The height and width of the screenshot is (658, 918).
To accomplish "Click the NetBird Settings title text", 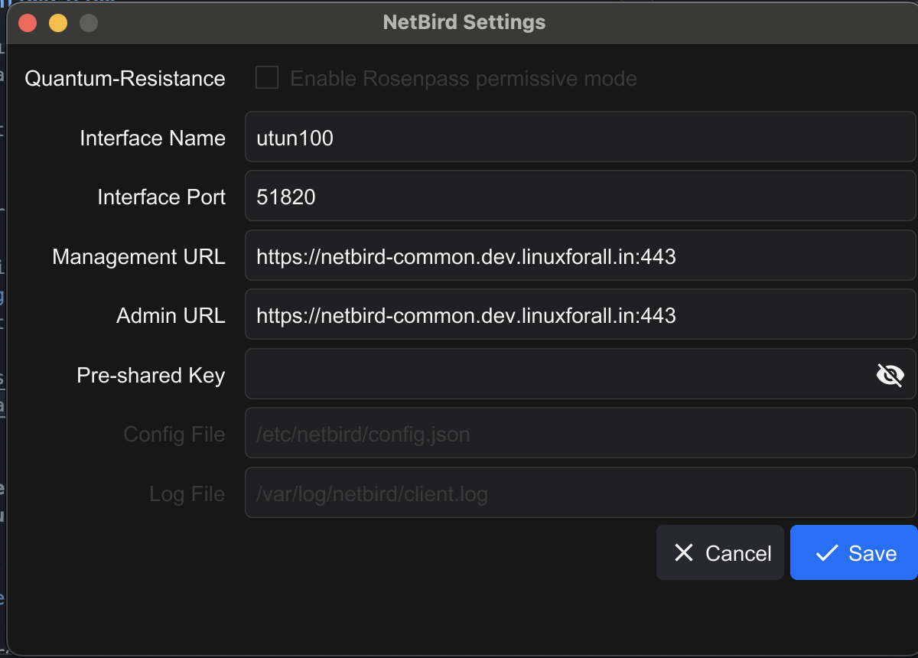I will pyautogui.click(x=464, y=22).
